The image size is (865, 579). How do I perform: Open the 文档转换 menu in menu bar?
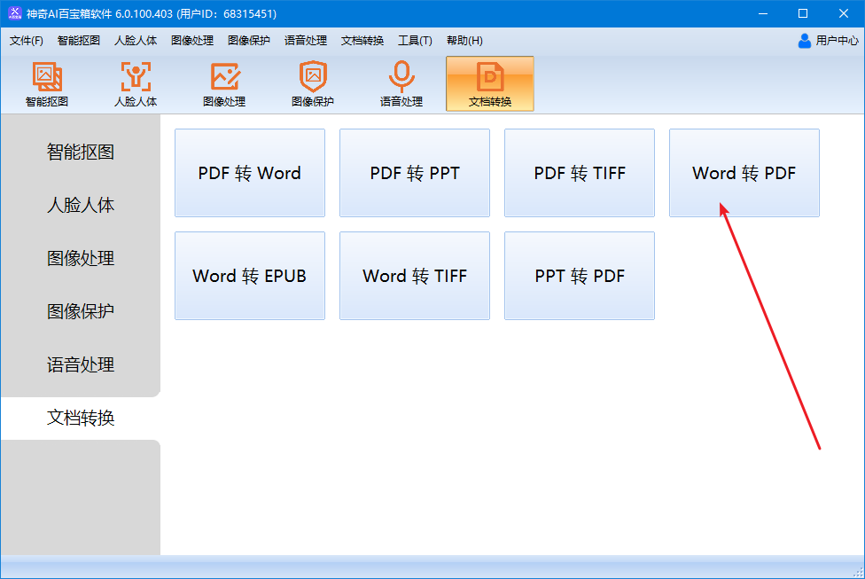click(x=362, y=41)
